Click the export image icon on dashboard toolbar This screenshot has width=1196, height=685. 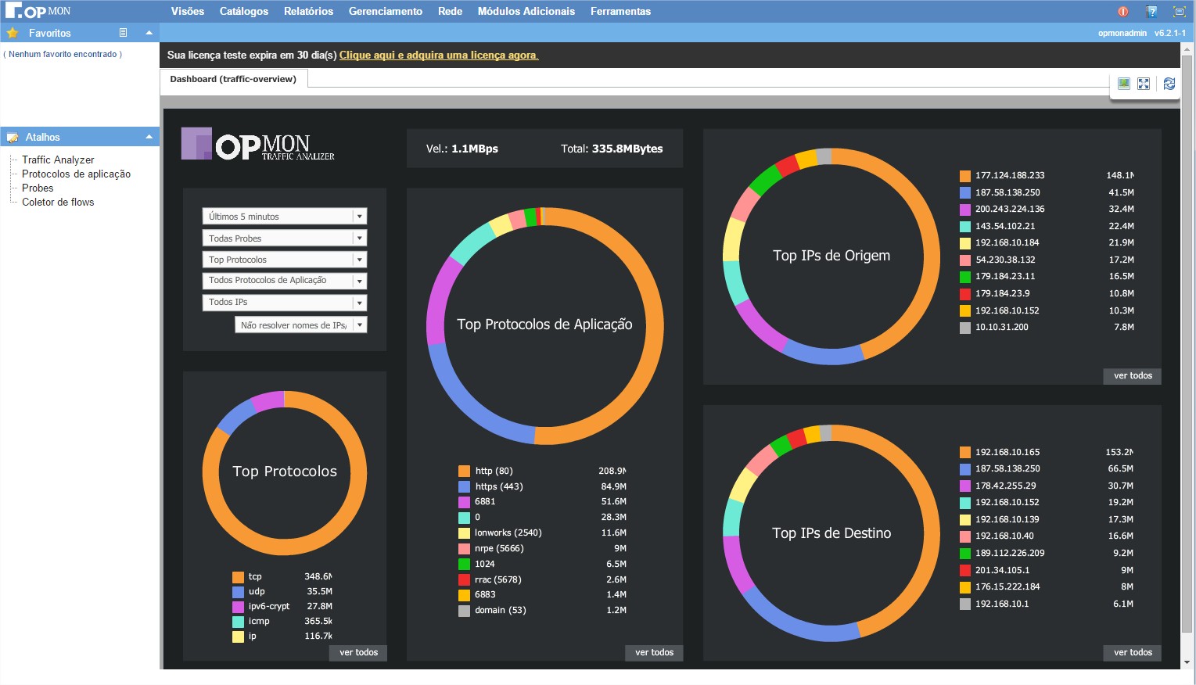click(x=1124, y=84)
